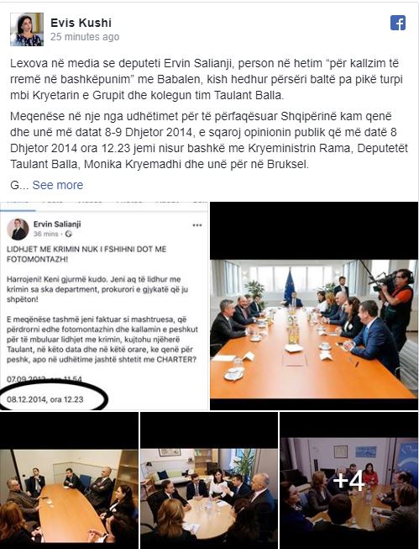Click Ervin Salianji's avatar in embedded post
Screen dimensions: 419x549
click(18, 229)
